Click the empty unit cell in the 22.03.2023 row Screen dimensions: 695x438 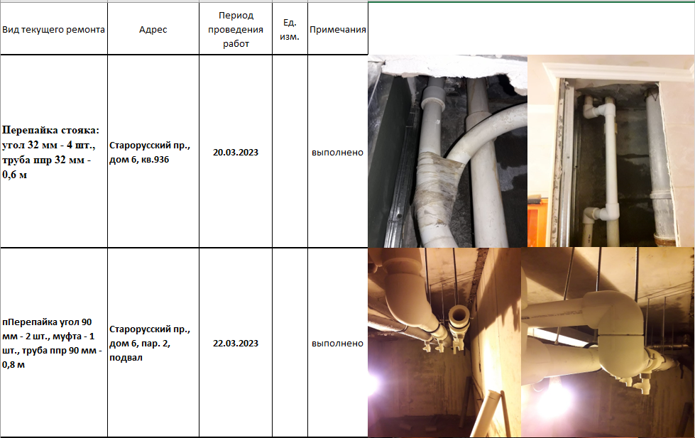(290, 343)
